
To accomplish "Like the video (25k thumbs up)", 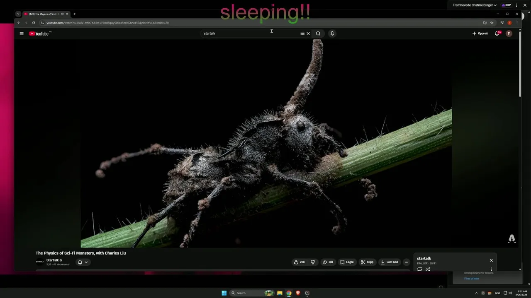I will pyautogui.click(x=299, y=262).
